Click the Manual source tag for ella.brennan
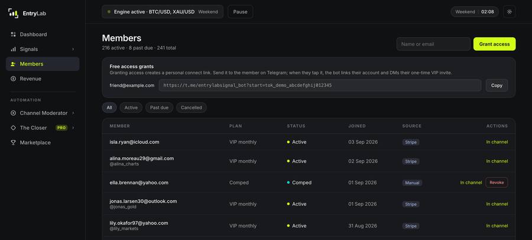Image resolution: width=532 pixels, height=240 pixels. tap(412, 183)
